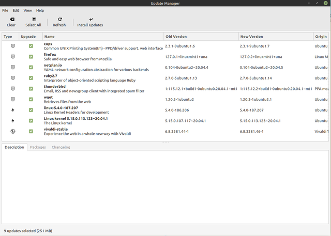
Task: Uncheck the cups upgrade checkbox
Action: point(31,46)
